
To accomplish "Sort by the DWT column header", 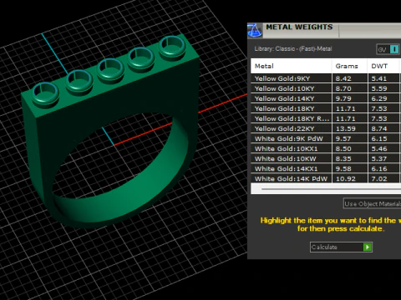I will 383,66.
